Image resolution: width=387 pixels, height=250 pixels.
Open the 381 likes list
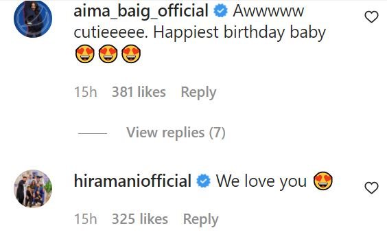[139, 92]
